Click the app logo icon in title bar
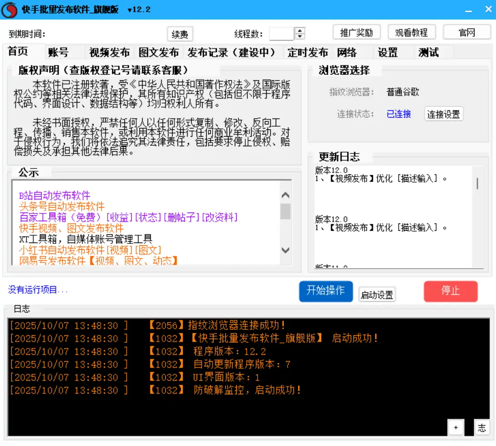Viewport: 496px width, 446px height. pyautogui.click(x=9, y=10)
